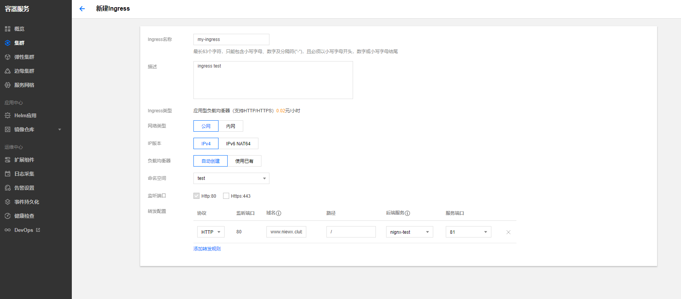Image resolution: width=681 pixels, height=299 pixels.
Task: Open 事件持久化 in the sidebar
Action: 27,202
